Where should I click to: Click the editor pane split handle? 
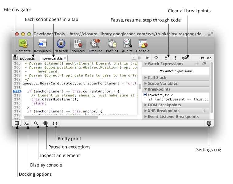(139, 58)
